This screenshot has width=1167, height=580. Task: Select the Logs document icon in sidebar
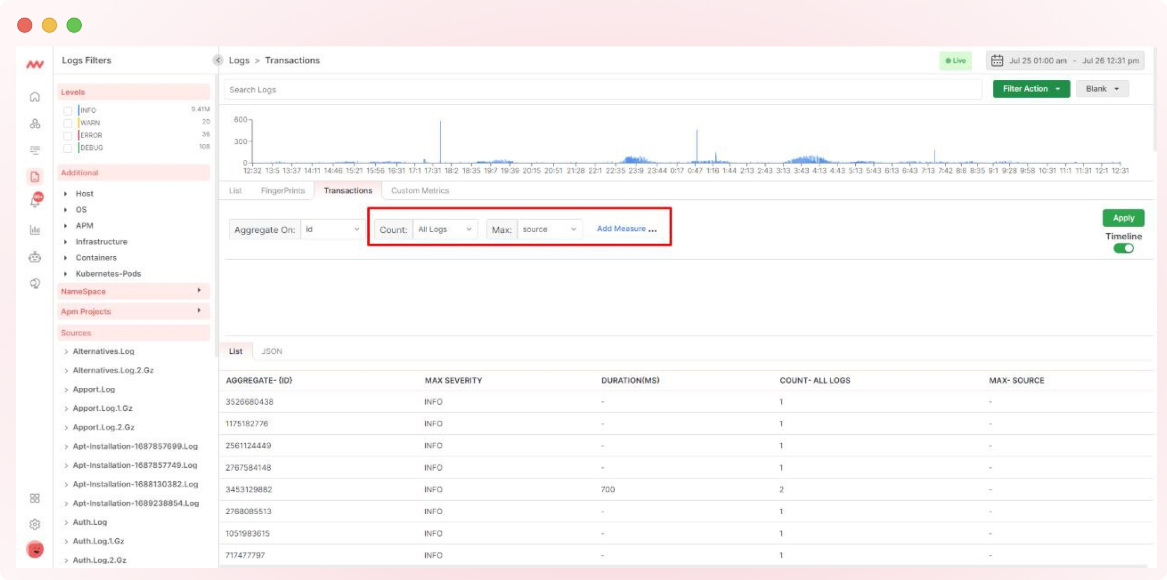point(35,176)
